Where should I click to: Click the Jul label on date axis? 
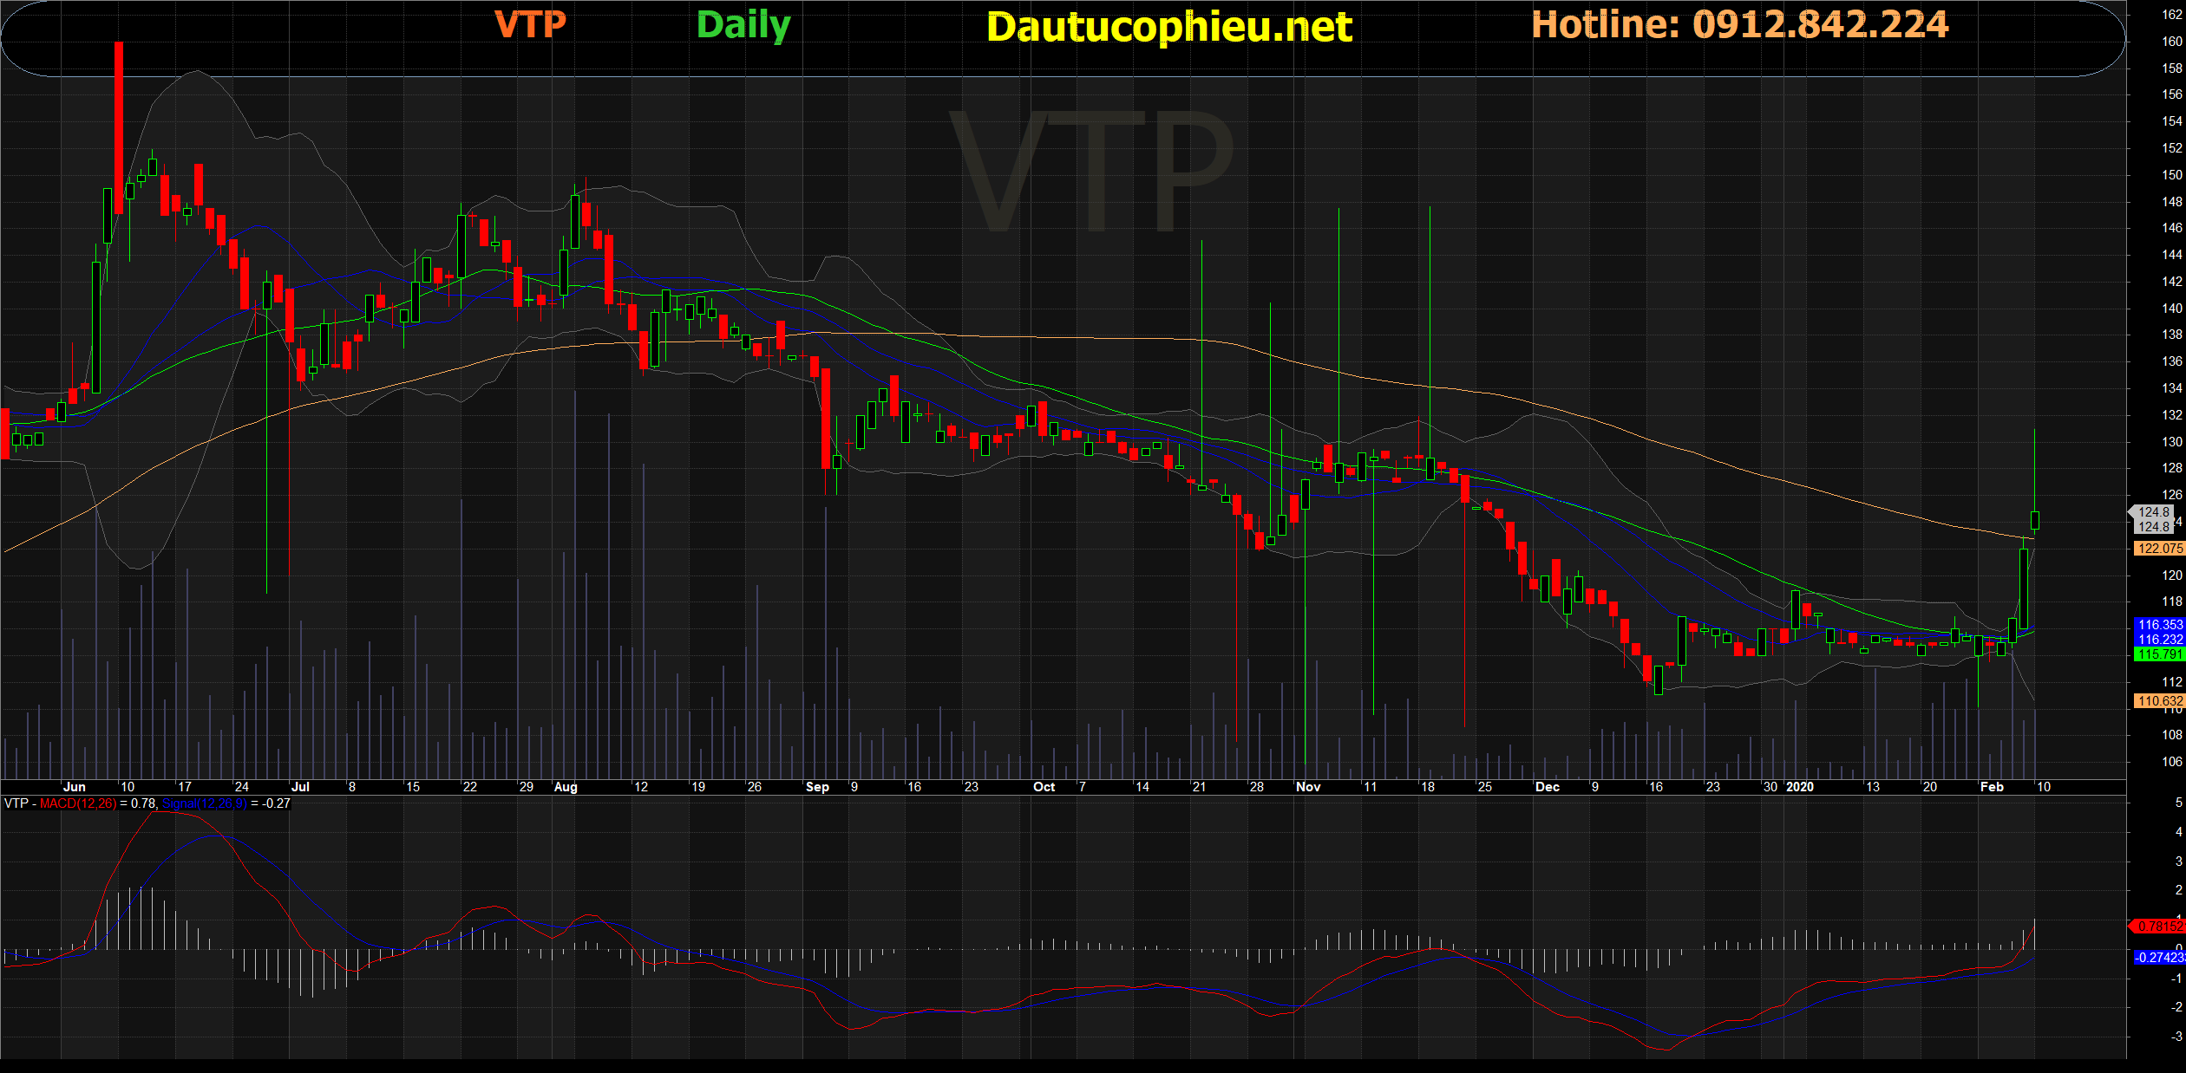pyautogui.click(x=300, y=787)
